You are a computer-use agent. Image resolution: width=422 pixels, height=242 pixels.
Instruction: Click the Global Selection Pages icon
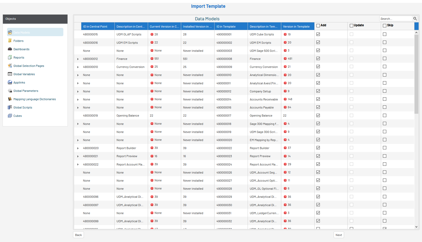click(x=10, y=66)
